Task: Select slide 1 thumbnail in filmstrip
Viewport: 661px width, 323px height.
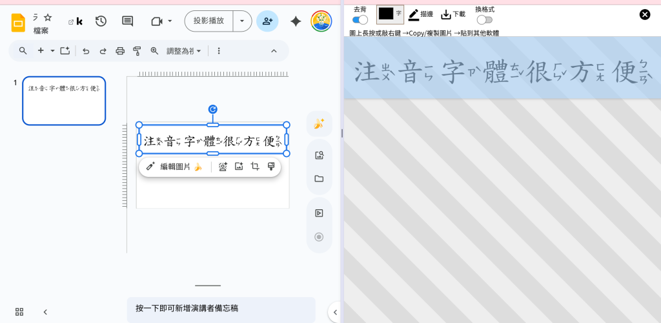Action: coord(64,101)
